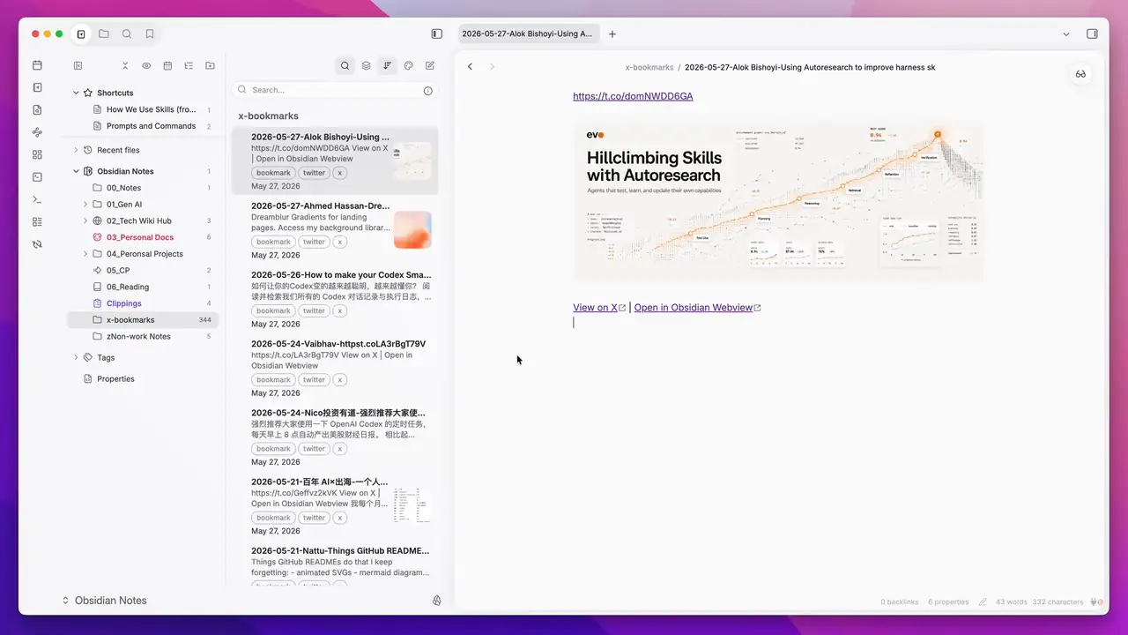The image size is (1128, 635).
Task: Open the checklist ribbon icon
Action: (37, 221)
